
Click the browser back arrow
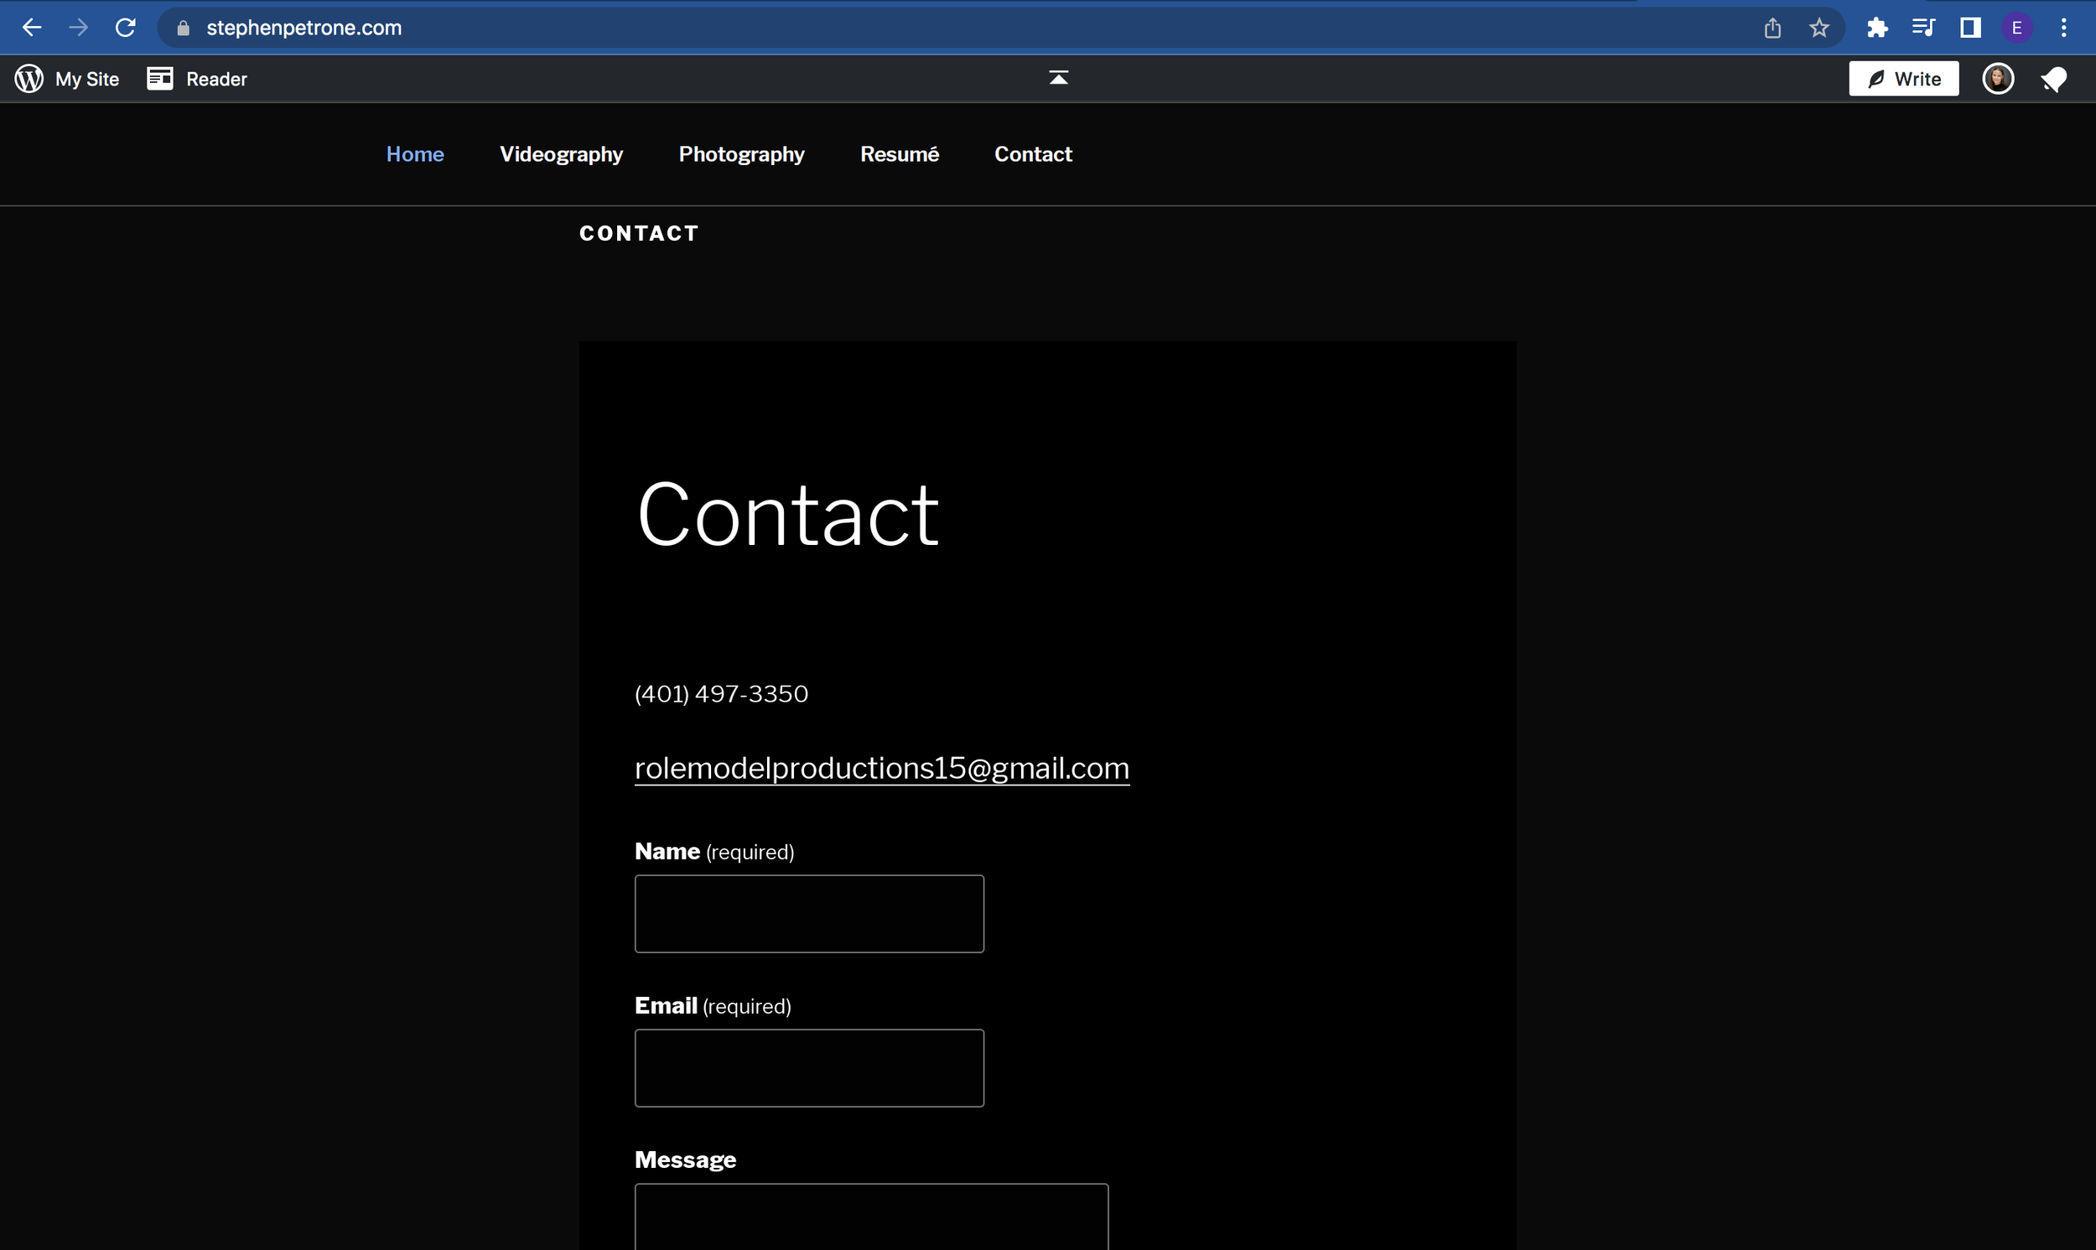pos(31,28)
